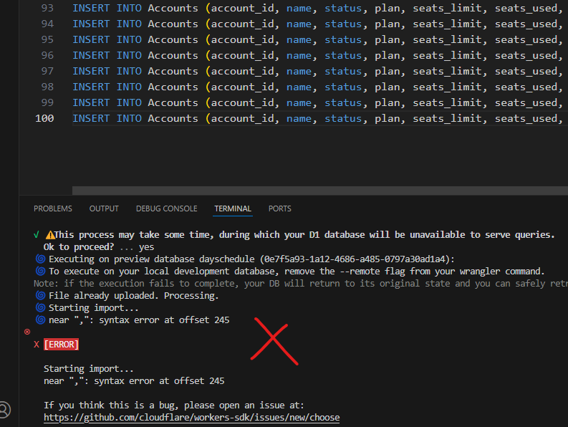Image resolution: width=568 pixels, height=427 pixels.
Task: Click the warning 'This process may take some time' line
Action: (x=300, y=235)
